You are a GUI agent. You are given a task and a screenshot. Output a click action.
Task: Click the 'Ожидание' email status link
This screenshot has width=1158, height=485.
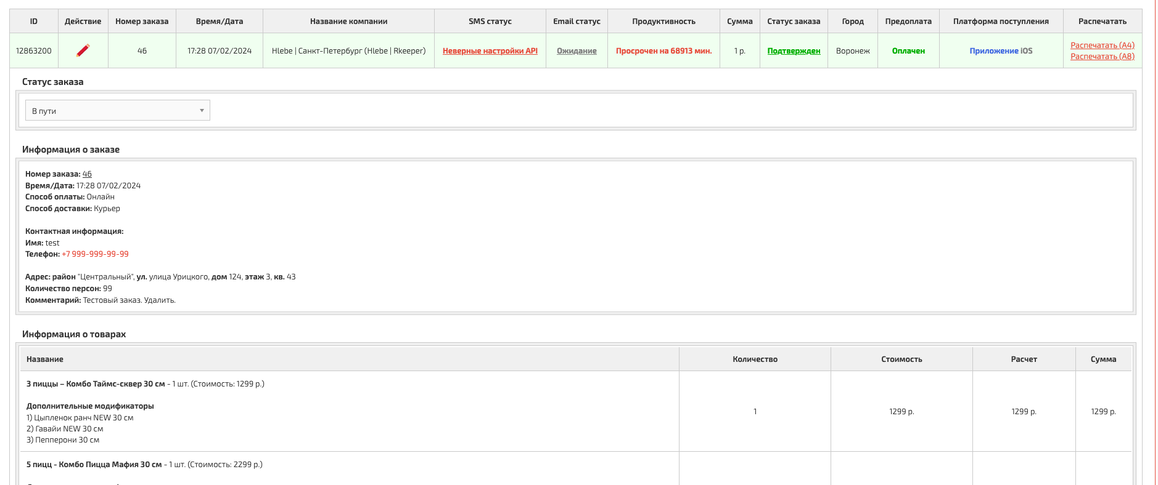577,51
